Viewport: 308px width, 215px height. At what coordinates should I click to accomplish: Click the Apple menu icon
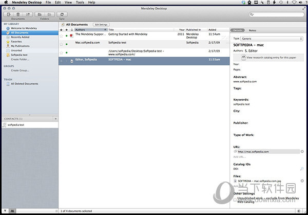(6, 3)
